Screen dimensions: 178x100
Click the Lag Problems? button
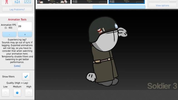(x=17, y=9)
